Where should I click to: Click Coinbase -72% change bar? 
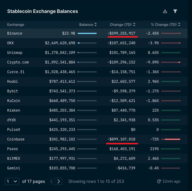pos(171,139)
